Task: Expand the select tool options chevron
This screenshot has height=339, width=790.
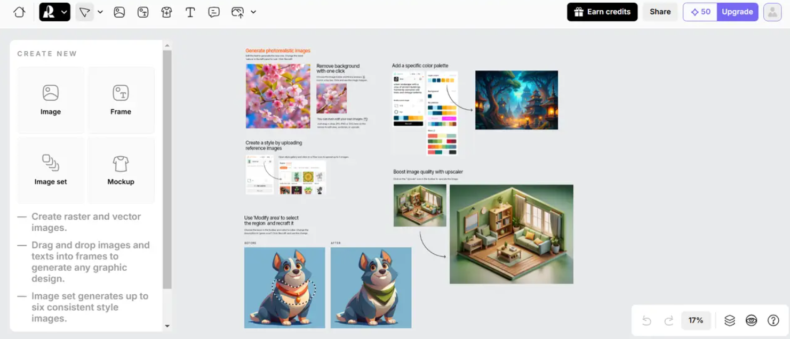Action: coord(100,12)
